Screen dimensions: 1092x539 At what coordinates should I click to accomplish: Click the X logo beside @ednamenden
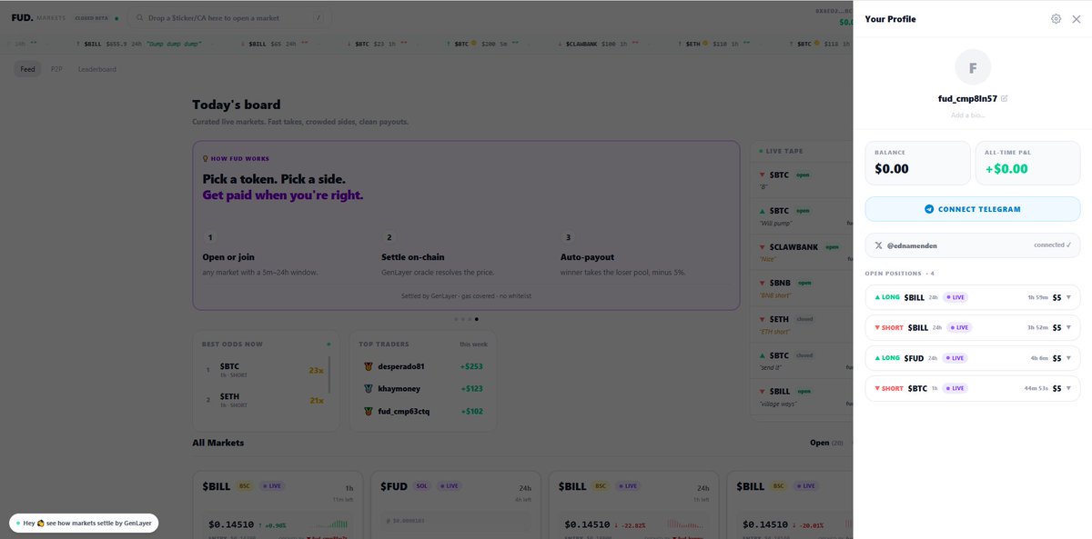[x=878, y=245]
